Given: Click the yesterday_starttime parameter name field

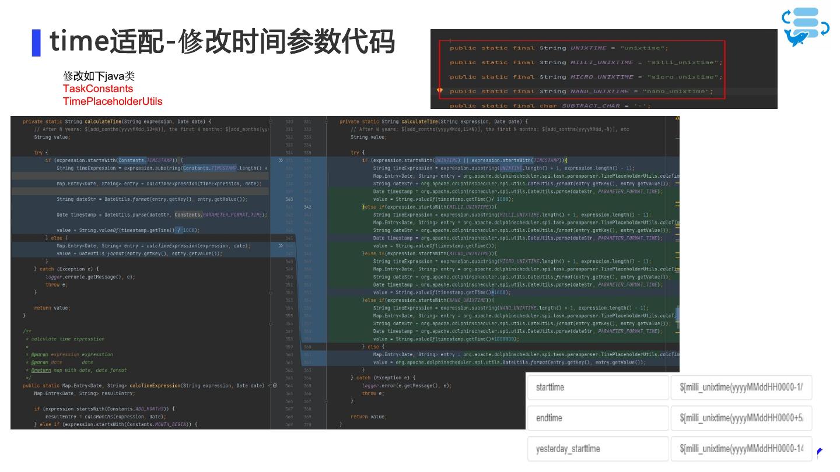Looking at the screenshot, I should coord(598,449).
